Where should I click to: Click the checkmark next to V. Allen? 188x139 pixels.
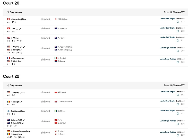18,38
